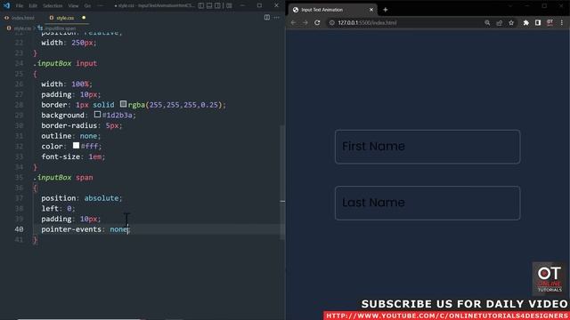Click the share page icon
This screenshot has height=320, width=570.
pyautogui.click(x=499, y=23)
